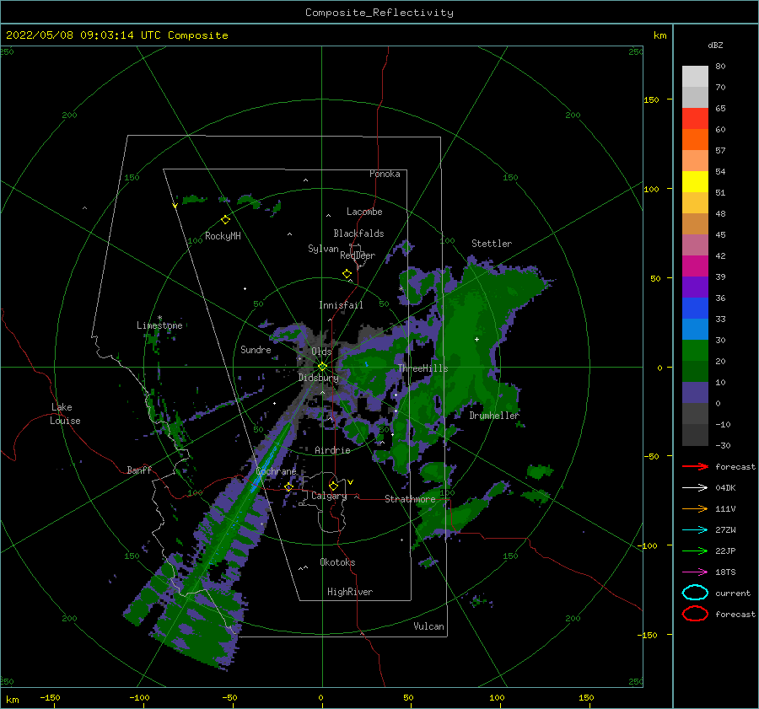This screenshot has width=759, height=709.
Task: Click the dBZ legend heading
Action: pos(715,45)
